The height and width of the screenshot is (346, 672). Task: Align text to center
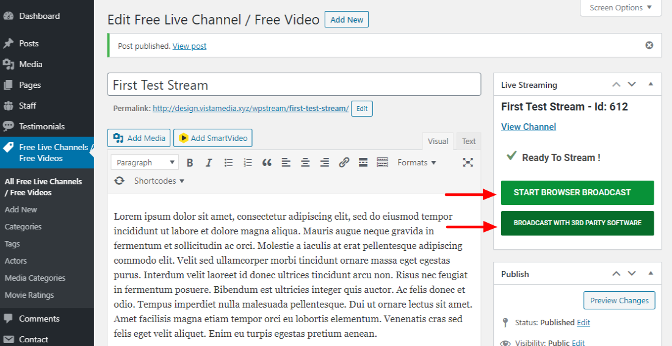click(305, 162)
